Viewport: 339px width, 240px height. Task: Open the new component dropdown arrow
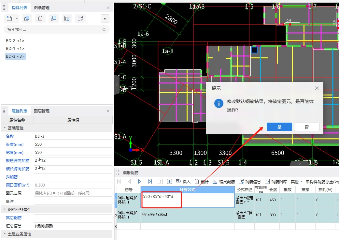17,19
